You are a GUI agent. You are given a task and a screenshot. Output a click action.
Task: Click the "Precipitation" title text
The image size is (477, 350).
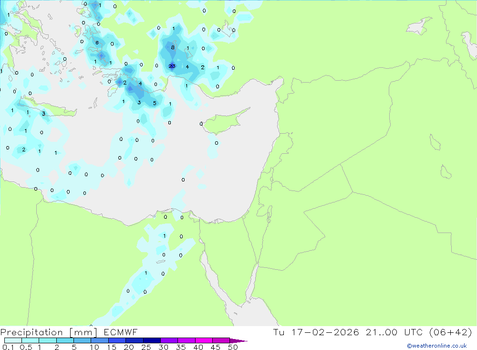pos(31,332)
